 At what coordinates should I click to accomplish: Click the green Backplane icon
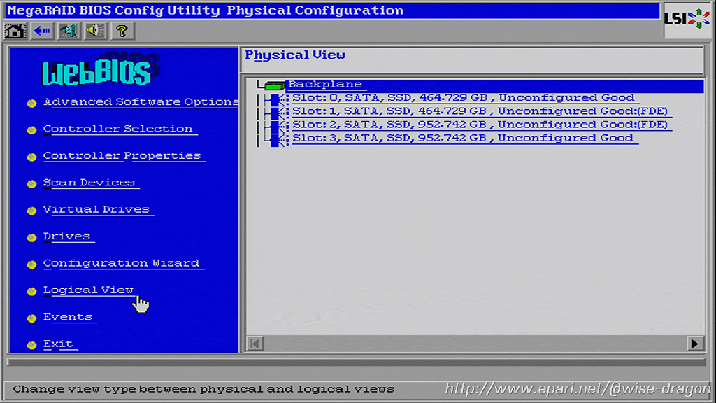click(x=273, y=85)
